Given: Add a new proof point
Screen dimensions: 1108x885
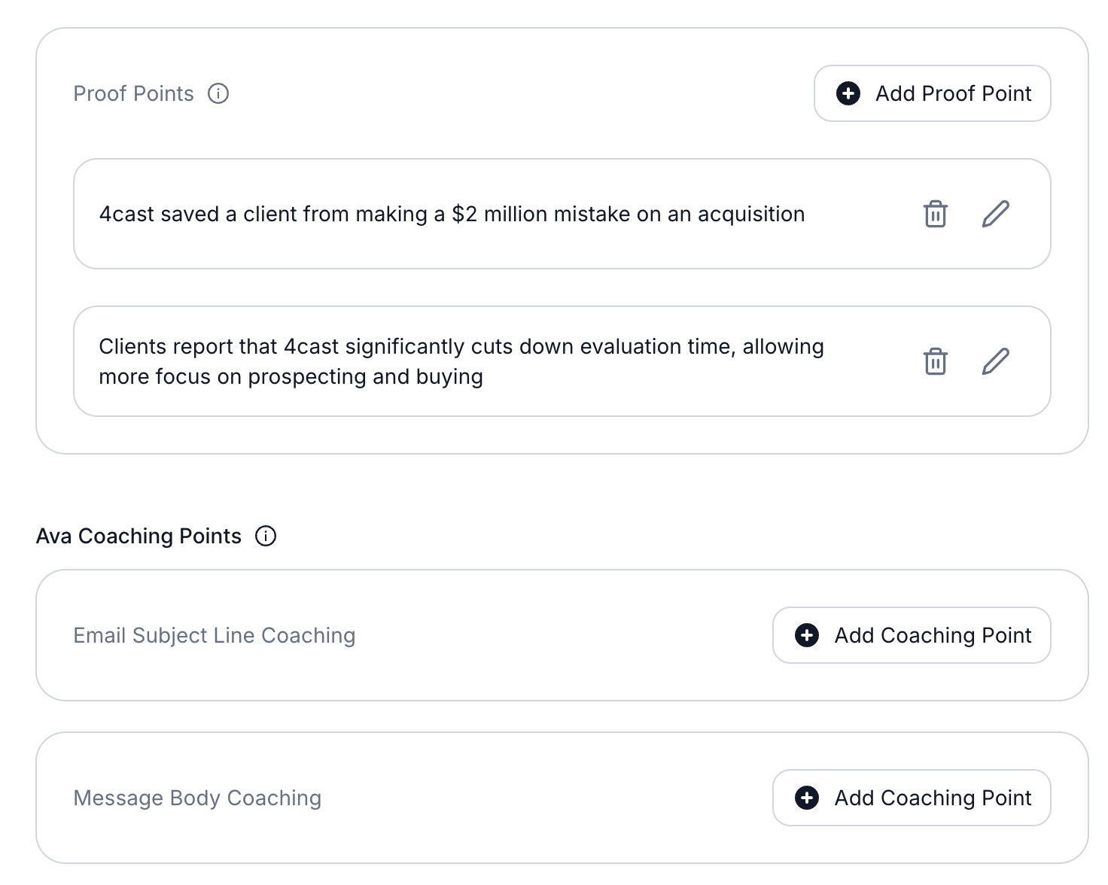Looking at the screenshot, I should click(933, 93).
